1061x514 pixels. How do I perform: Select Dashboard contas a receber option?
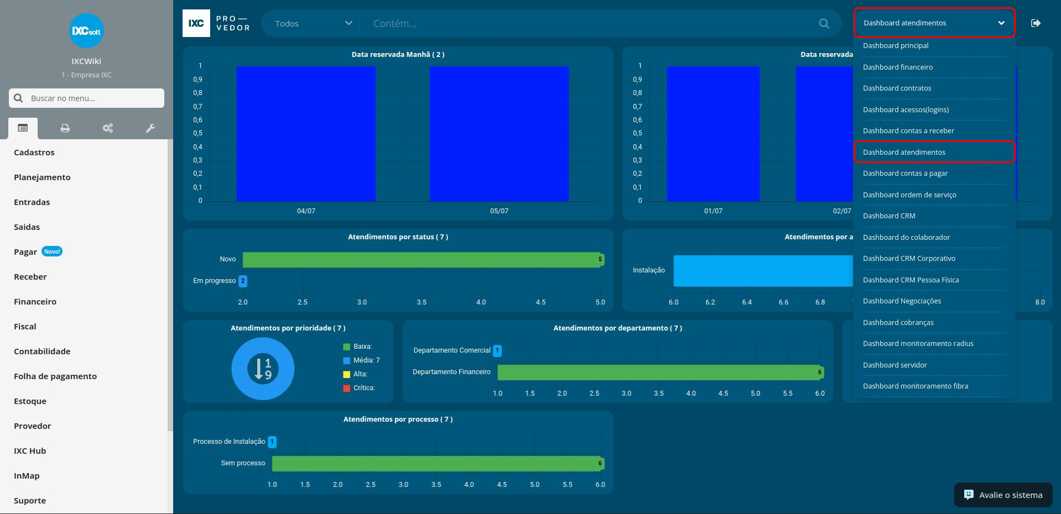coord(934,131)
